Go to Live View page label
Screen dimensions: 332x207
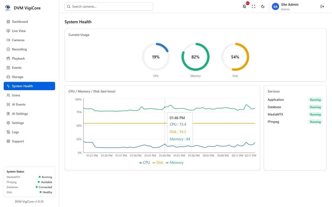(19, 31)
